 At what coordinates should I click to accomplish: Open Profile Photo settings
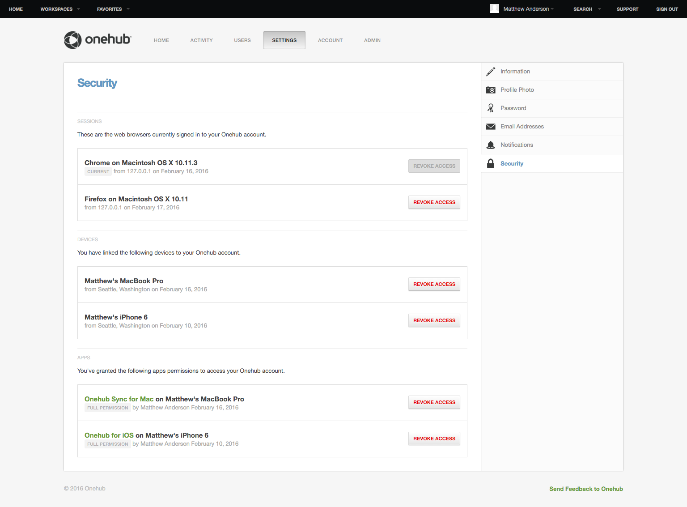tap(552, 90)
